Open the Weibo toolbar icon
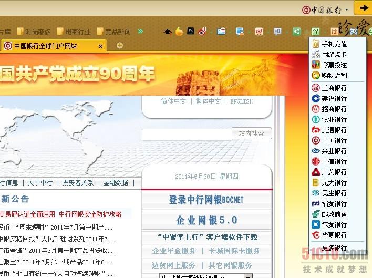 (x=203, y=32)
